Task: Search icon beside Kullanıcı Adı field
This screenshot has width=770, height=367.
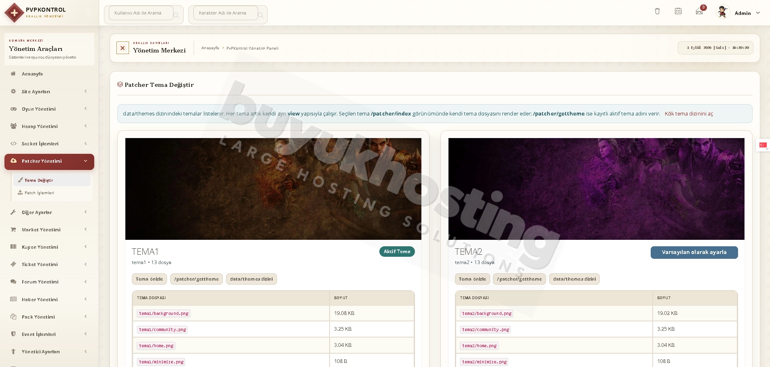Action: [176, 15]
